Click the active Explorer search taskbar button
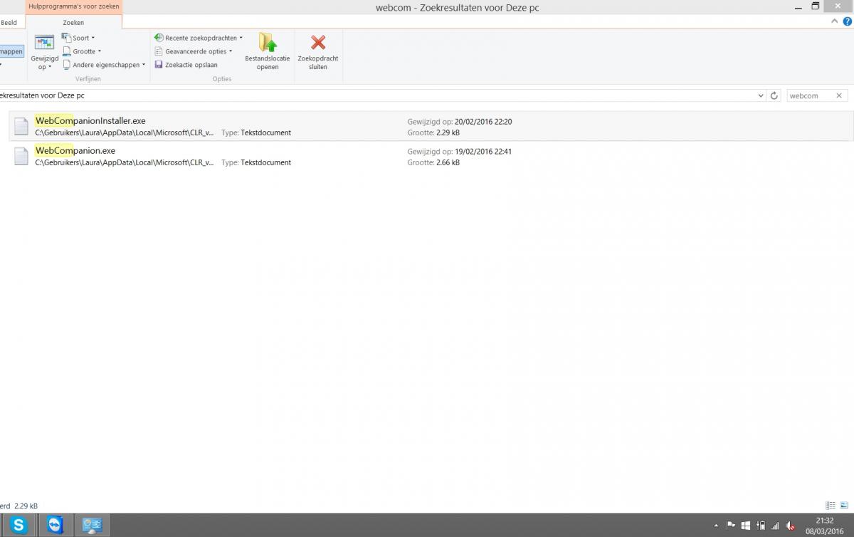The image size is (854, 537). pos(93,526)
